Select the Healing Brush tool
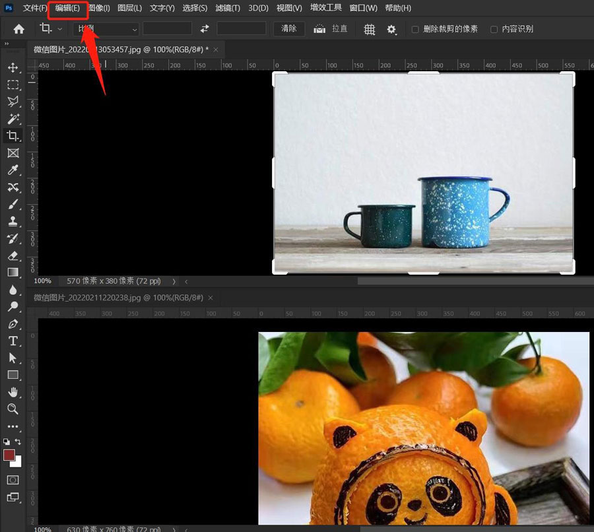The height and width of the screenshot is (532, 594). point(13,187)
